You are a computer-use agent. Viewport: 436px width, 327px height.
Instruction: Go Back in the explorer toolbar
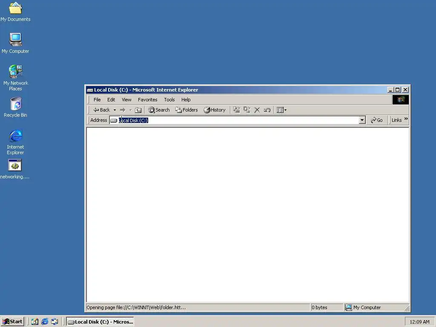[x=102, y=110]
